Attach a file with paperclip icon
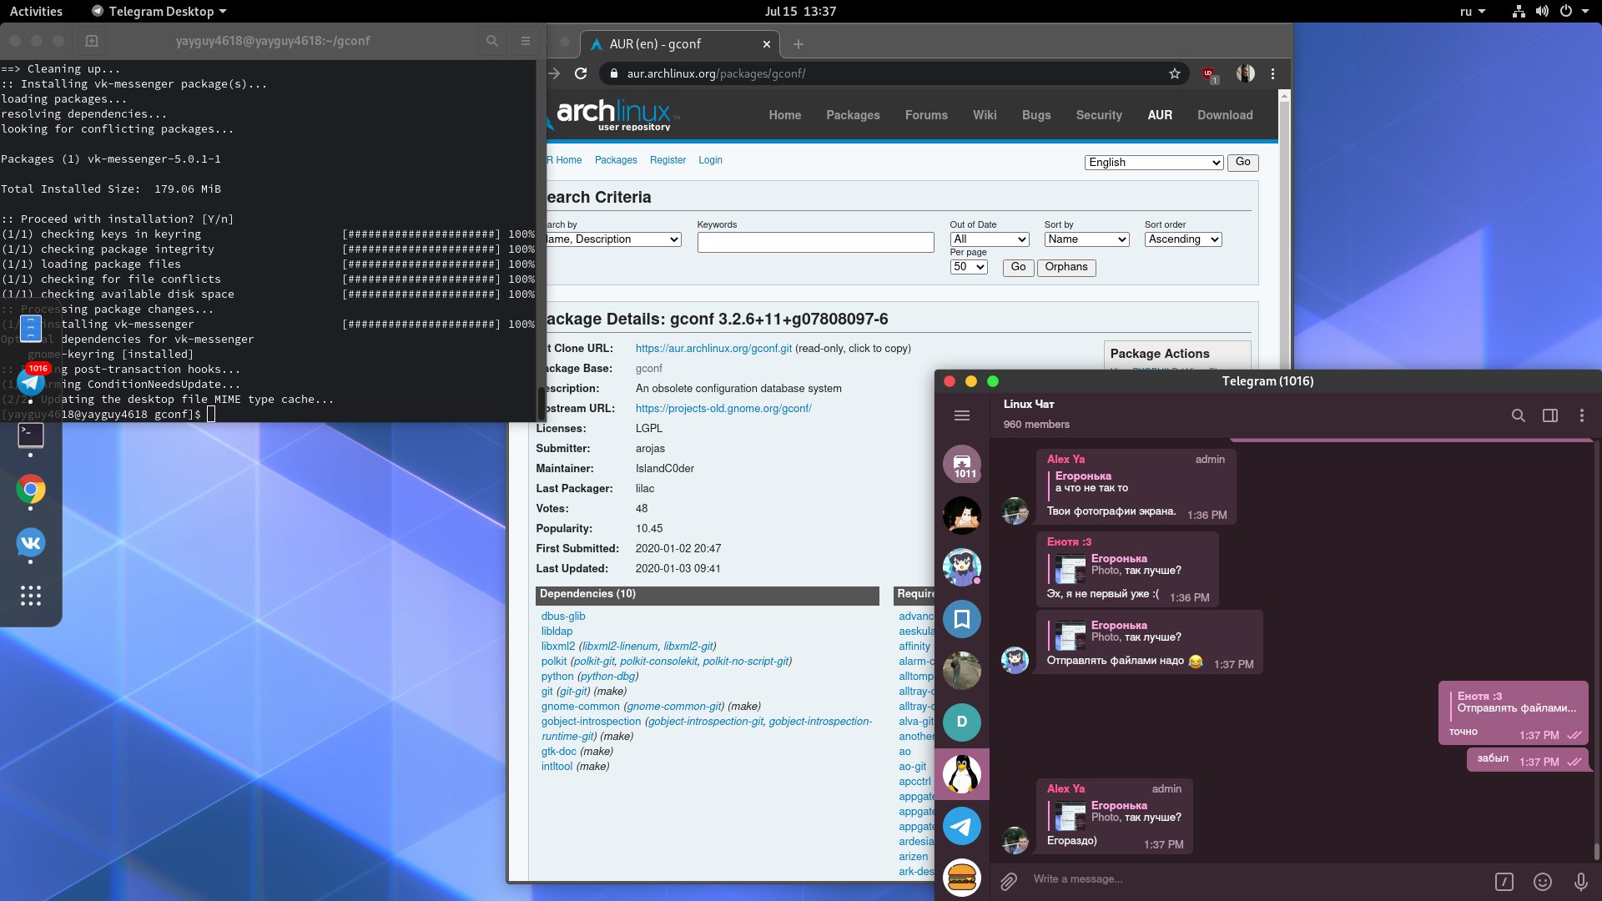Viewport: 1602px width, 901px height. pyautogui.click(x=1009, y=881)
